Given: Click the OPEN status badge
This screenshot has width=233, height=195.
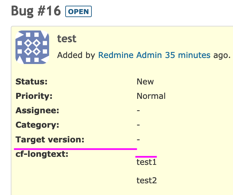Looking at the screenshot, I should click(x=79, y=11).
